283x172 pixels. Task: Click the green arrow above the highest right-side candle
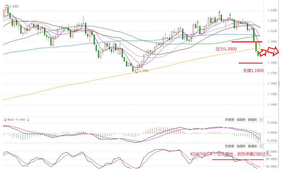[219, 12]
